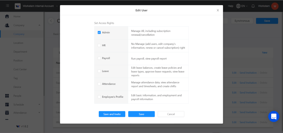Click the back arrow circle icon

[51, 21]
